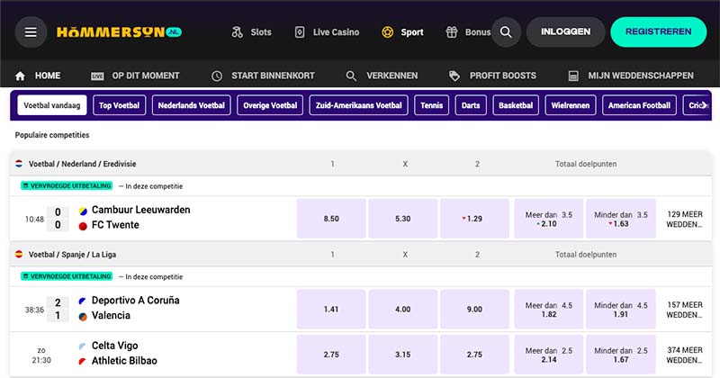Image resolution: width=720 pixels, height=378 pixels.
Task: Click the tag icon for Profit Boosts
Action: [x=454, y=76]
